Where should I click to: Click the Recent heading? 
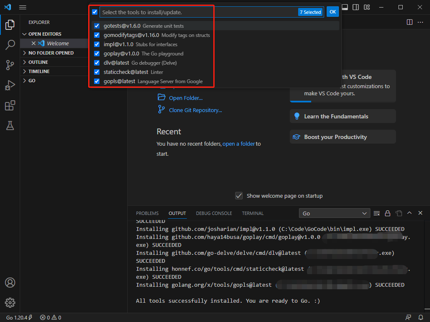click(169, 132)
